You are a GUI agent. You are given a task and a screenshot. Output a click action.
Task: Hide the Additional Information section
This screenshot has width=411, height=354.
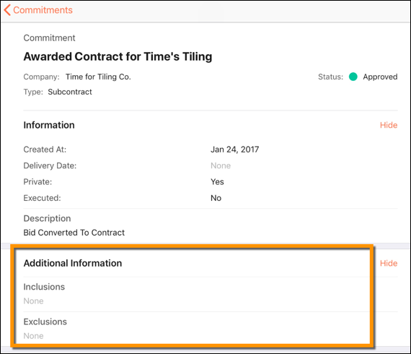(x=389, y=263)
